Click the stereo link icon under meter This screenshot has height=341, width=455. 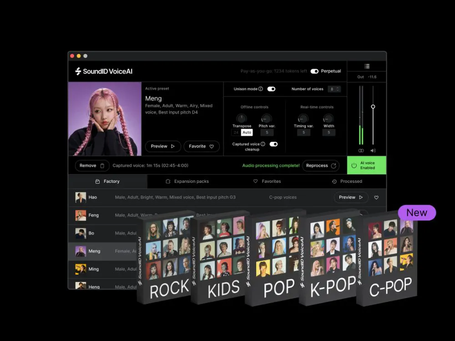[x=361, y=151]
